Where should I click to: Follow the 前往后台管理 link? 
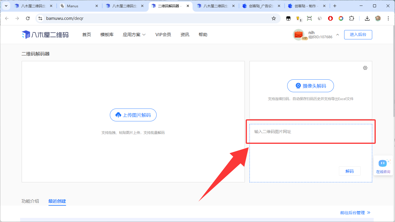pos(355,213)
